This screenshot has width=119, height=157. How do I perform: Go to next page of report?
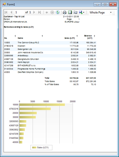click(34, 12)
